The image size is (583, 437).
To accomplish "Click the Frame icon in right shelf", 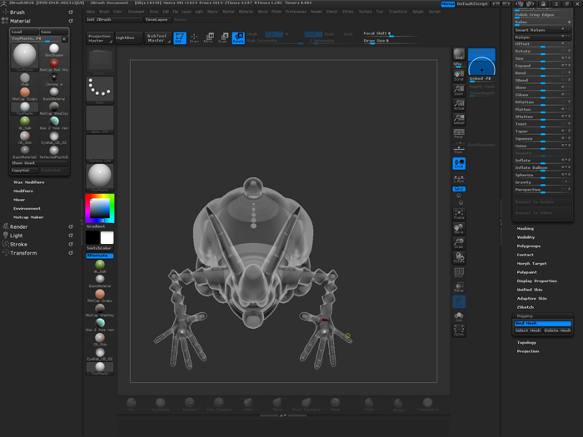I will click(459, 214).
